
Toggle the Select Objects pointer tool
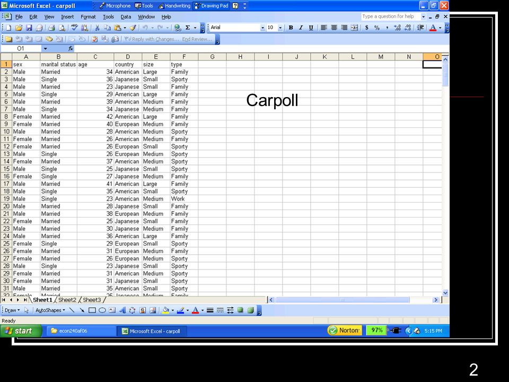(x=27, y=310)
